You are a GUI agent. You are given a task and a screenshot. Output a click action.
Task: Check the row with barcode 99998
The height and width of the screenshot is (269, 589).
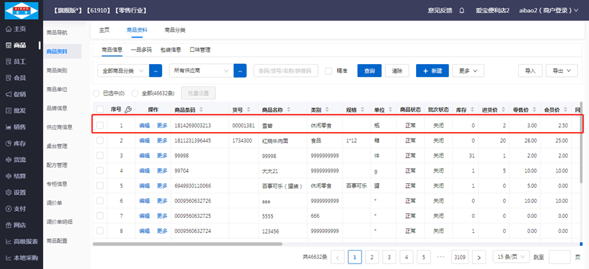[100, 155]
